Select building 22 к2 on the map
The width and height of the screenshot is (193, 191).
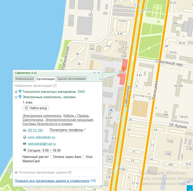tap(173, 3)
